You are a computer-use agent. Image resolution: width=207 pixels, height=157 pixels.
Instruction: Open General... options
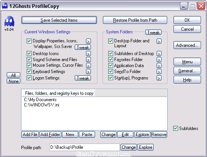187,71
